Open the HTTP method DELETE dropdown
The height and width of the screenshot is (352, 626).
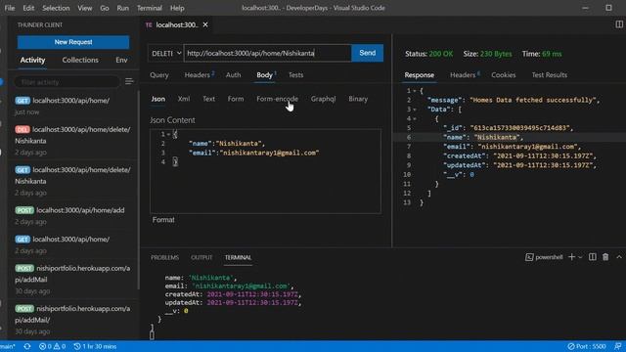coord(165,53)
